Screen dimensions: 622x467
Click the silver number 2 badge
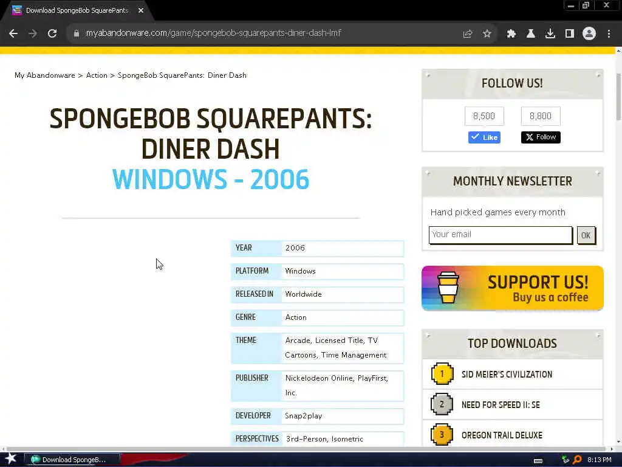(442, 404)
